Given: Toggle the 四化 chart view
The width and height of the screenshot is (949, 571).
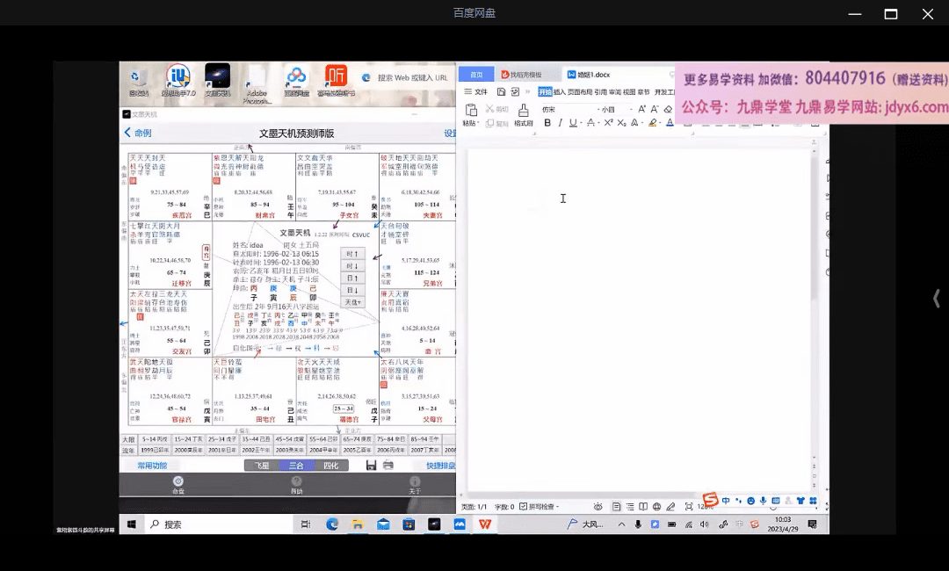Looking at the screenshot, I should tap(330, 466).
